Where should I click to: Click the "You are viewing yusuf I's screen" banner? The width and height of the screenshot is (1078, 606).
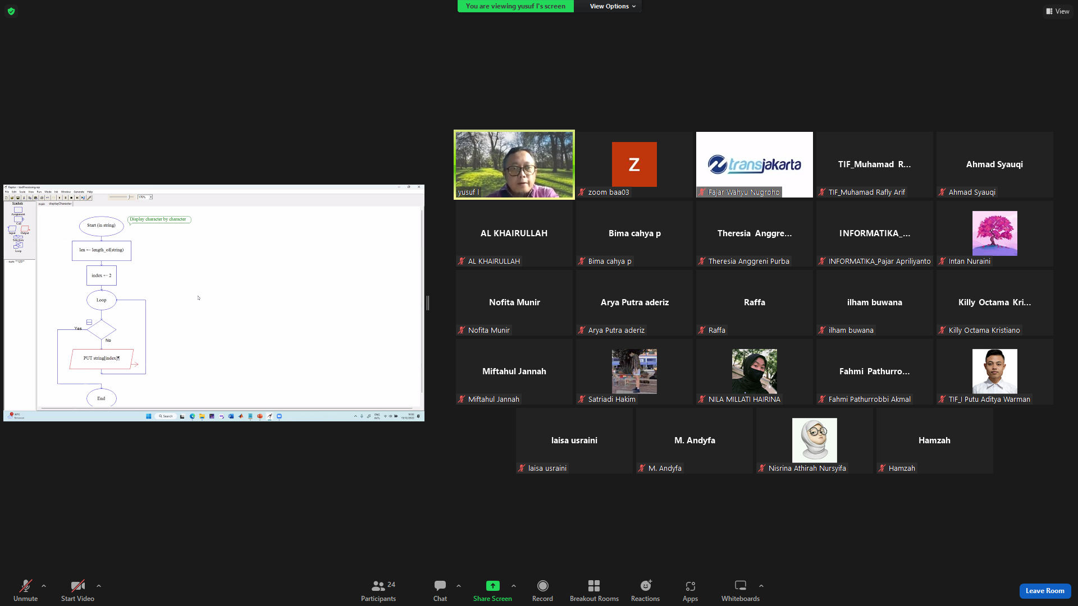pos(515,6)
